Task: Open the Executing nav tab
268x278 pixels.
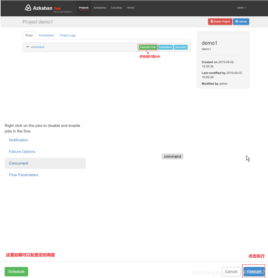Action: point(116,8)
